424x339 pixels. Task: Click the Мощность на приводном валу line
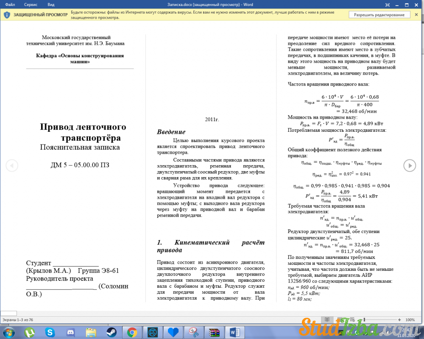[322, 117]
